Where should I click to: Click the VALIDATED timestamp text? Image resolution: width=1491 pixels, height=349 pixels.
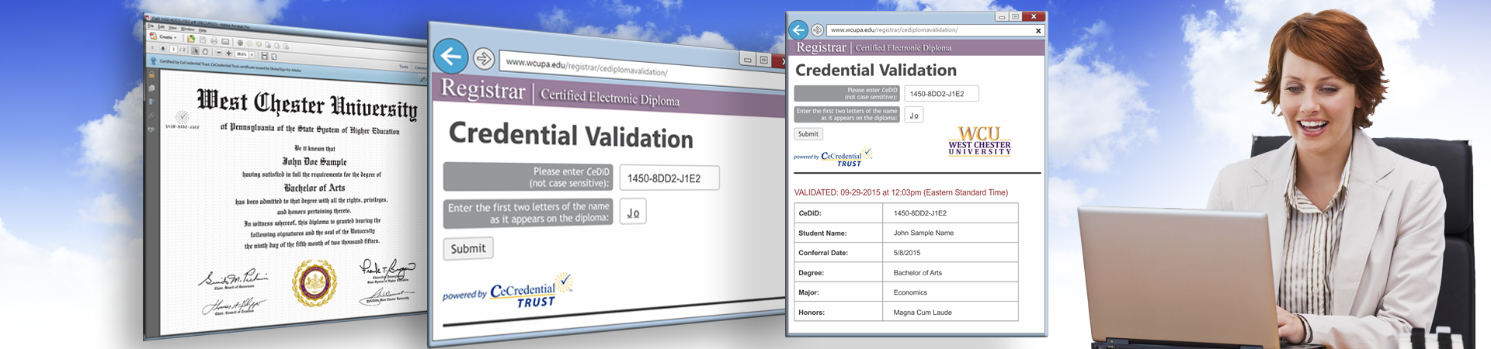901,192
